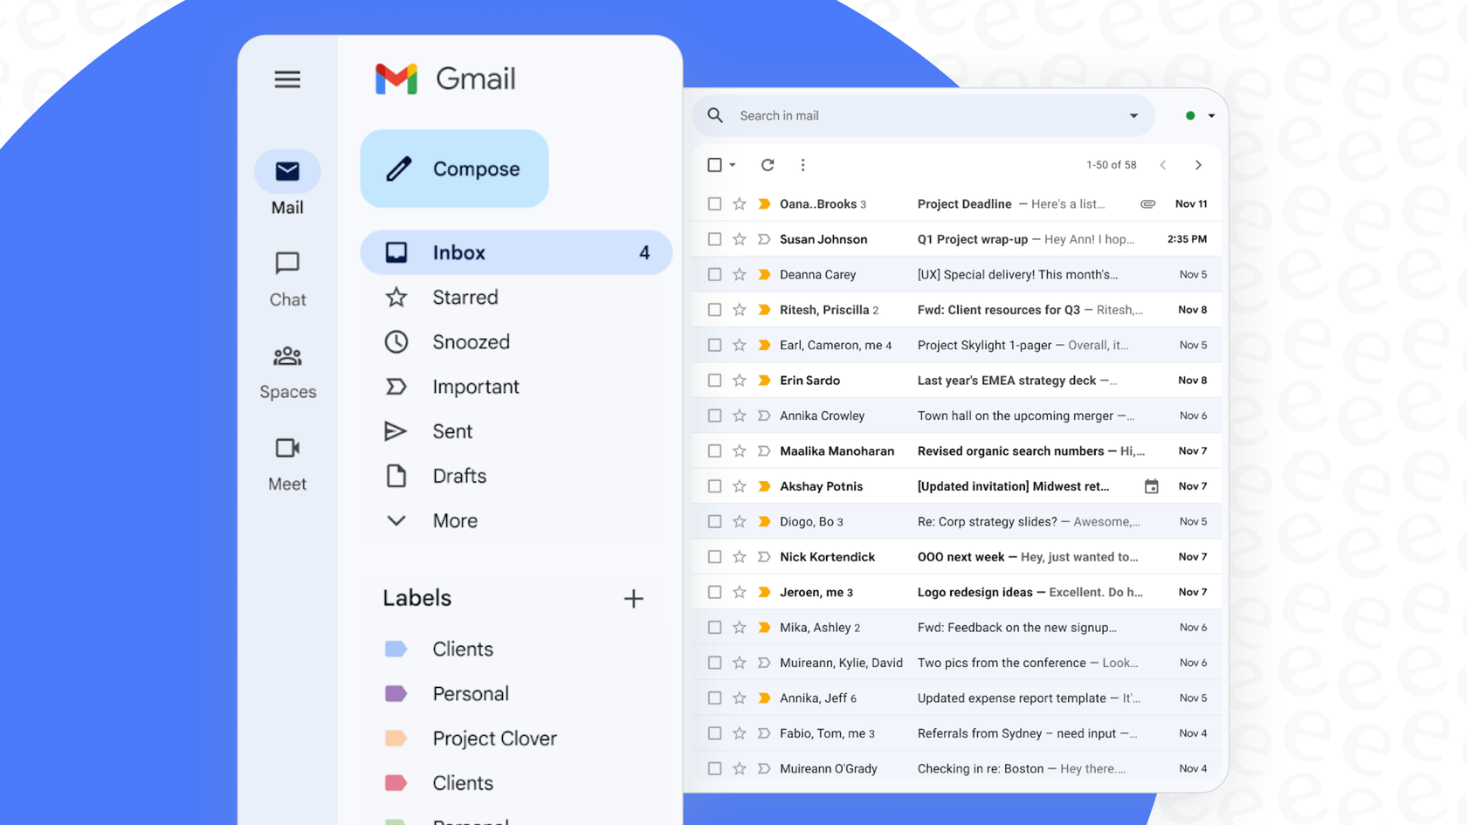Open the more options kebab menu

802,164
